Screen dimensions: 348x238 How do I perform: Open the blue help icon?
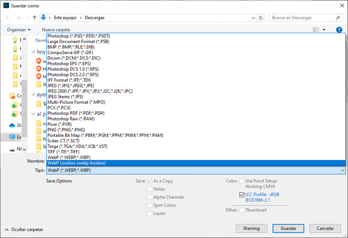[339, 30]
